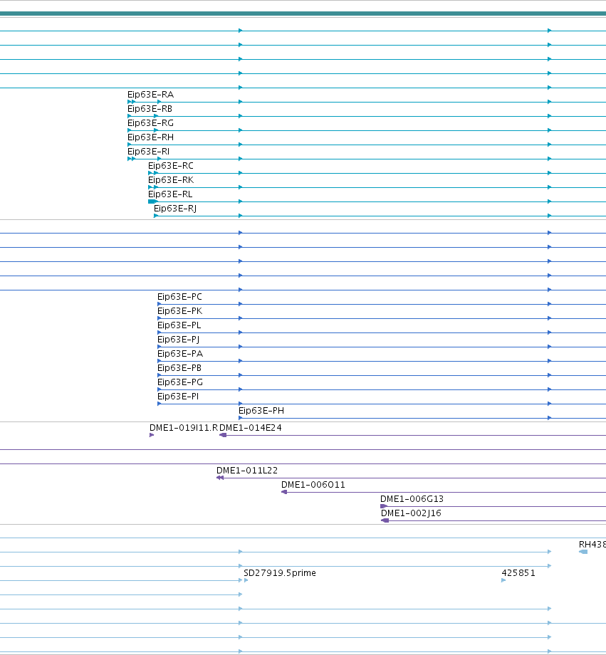
Task: Select the Eip63E-RG transcript label
Action: (x=150, y=123)
